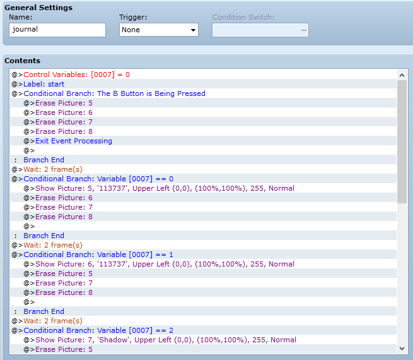Select Show Picture 7 'Shadow' command
413x360 pixels.
(x=203, y=340)
